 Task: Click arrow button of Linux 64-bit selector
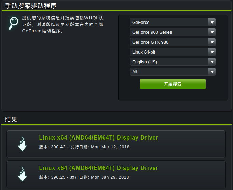212,52
